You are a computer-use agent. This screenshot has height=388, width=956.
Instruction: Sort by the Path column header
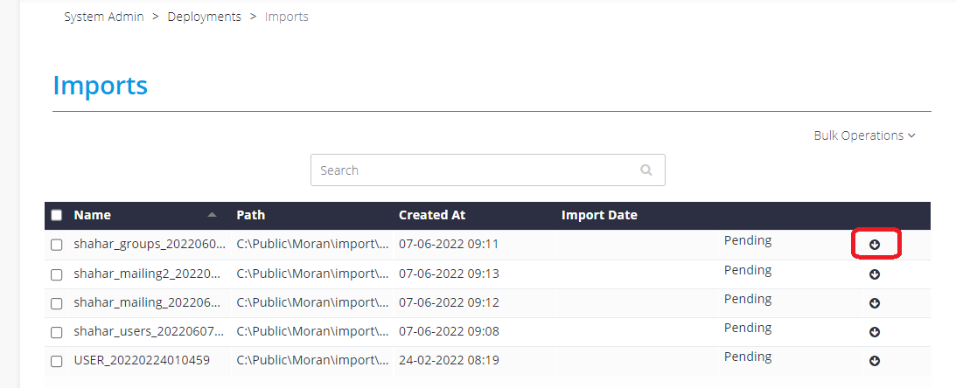(250, 215)
